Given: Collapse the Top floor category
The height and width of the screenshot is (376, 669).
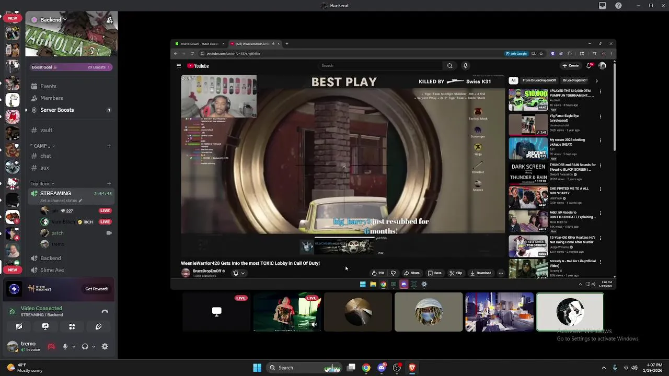Looking at the screenshot, I should [42, 183].
